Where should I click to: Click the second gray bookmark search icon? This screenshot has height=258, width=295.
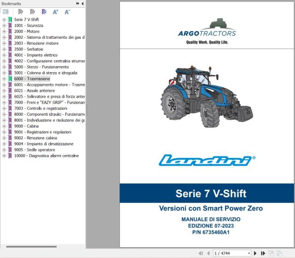pyautogui.click(x=32, y=12)
